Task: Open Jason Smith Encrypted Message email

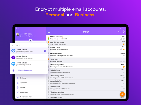Action: [x=86, y=60]
